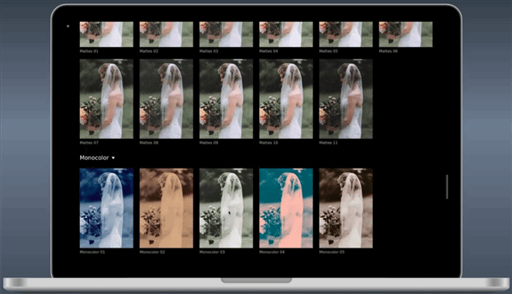Pick the Mattes 10 preset
The width and height of the screenshot is (512, 294).
[286, 99]
